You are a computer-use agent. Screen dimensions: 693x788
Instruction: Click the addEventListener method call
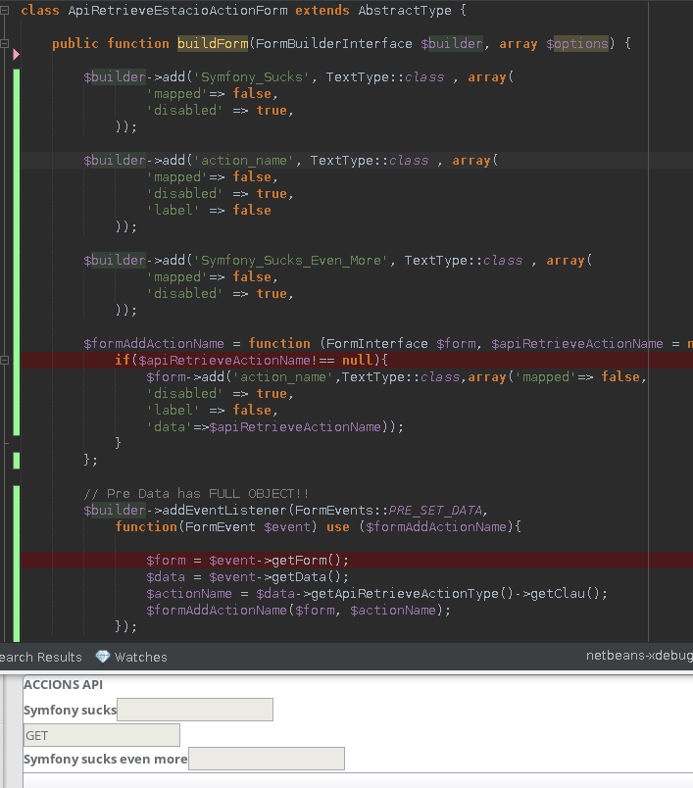click(x=224, y=510)
